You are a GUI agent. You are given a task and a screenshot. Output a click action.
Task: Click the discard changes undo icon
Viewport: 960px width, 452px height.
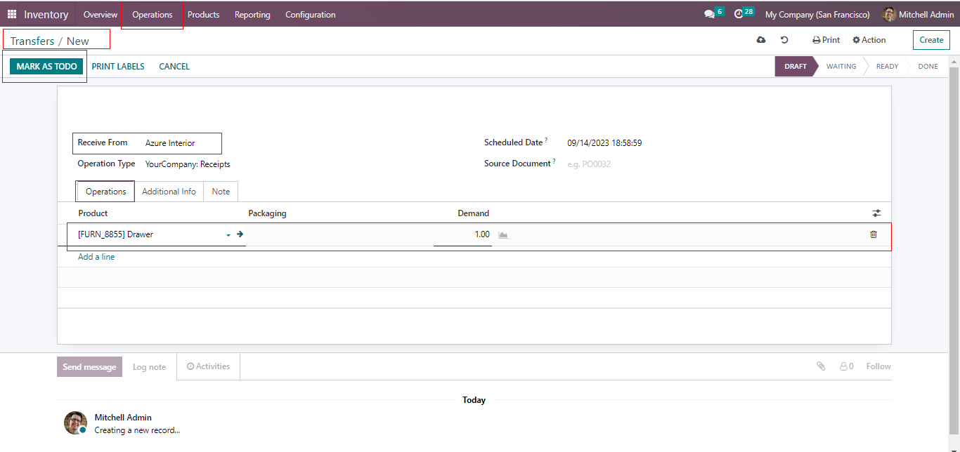tap(784, 40)
